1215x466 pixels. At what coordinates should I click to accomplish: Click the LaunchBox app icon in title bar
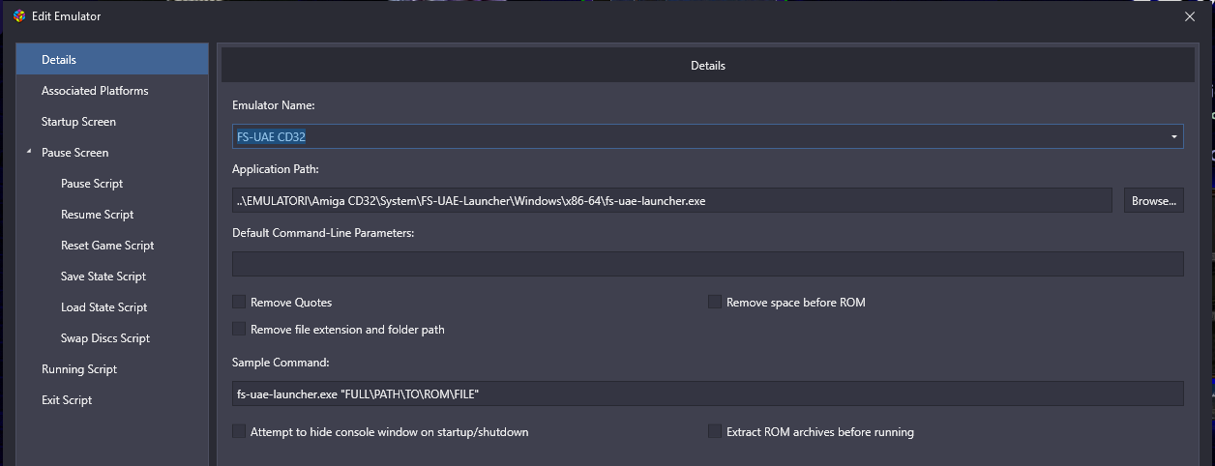coord(19,15)
